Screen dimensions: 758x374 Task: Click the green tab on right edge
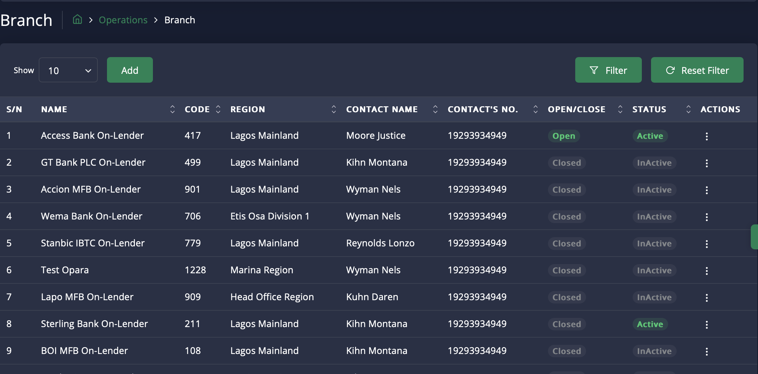tap(754, 237)
